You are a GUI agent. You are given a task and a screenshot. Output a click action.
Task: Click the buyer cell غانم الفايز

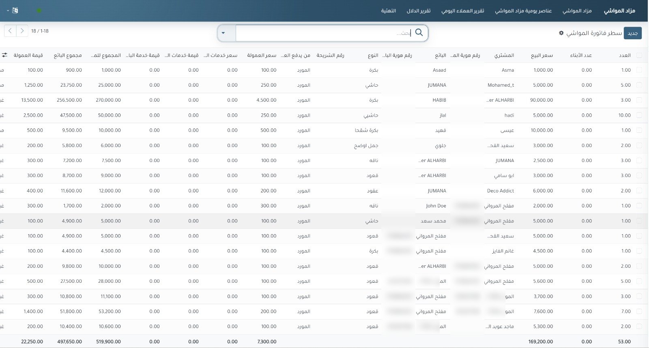click(503, 251)
